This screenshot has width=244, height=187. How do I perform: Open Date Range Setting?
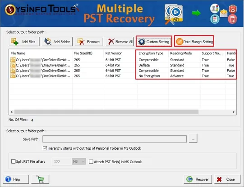194,42
